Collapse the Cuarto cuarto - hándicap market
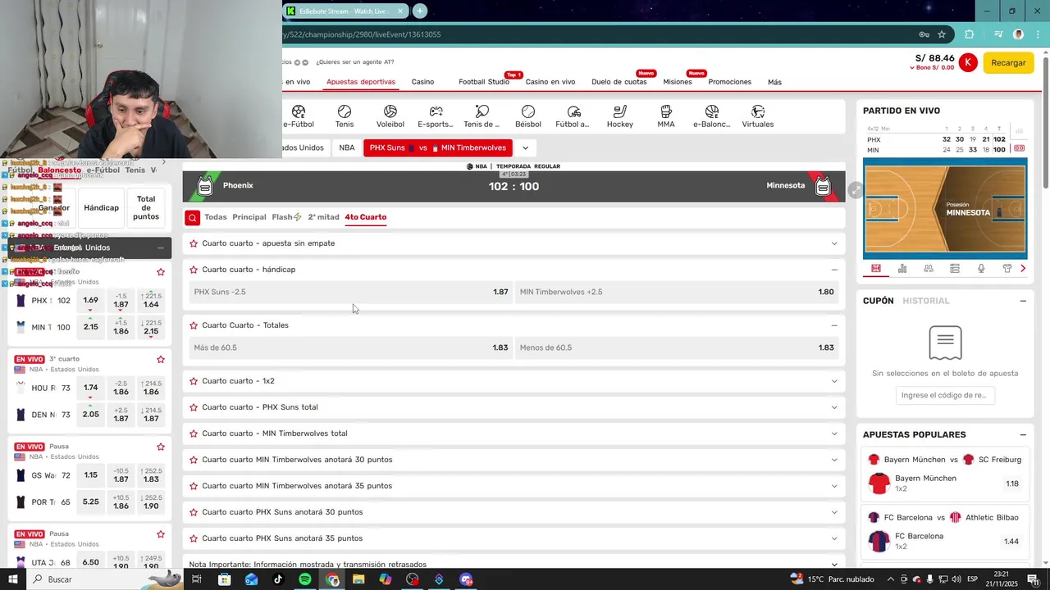This screenshot has width=1050, height=590. pyautogui.click(x=834, y=270)
